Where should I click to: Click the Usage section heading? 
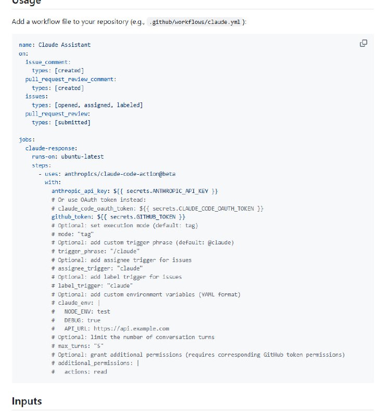[27, 2]
